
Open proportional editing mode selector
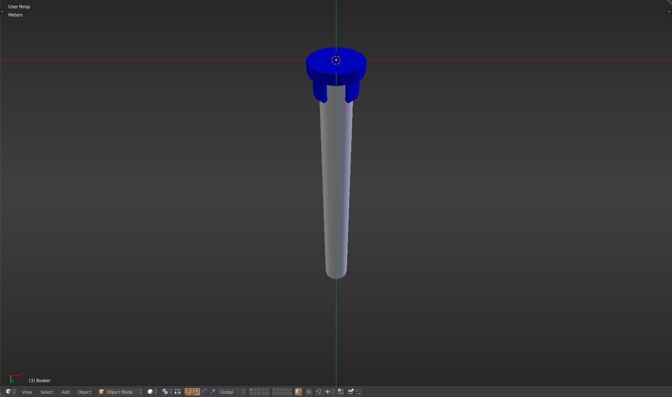[x=309, y=392]
